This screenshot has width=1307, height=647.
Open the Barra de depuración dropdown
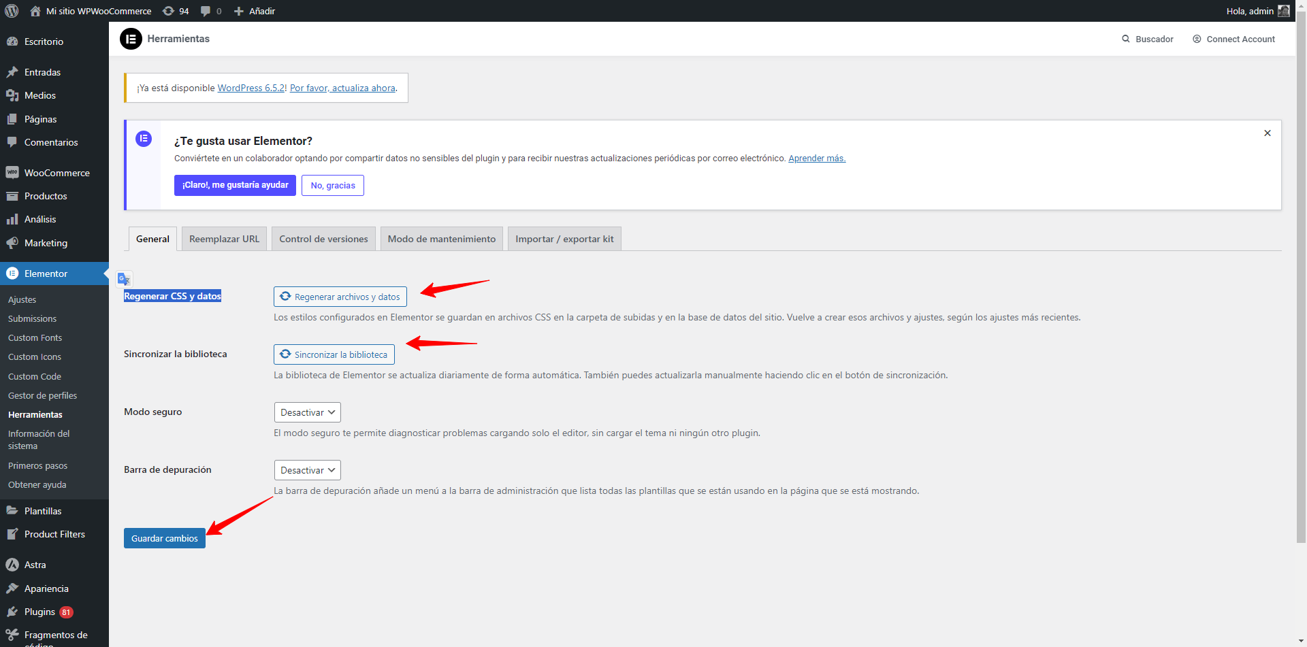click(307, 470)
